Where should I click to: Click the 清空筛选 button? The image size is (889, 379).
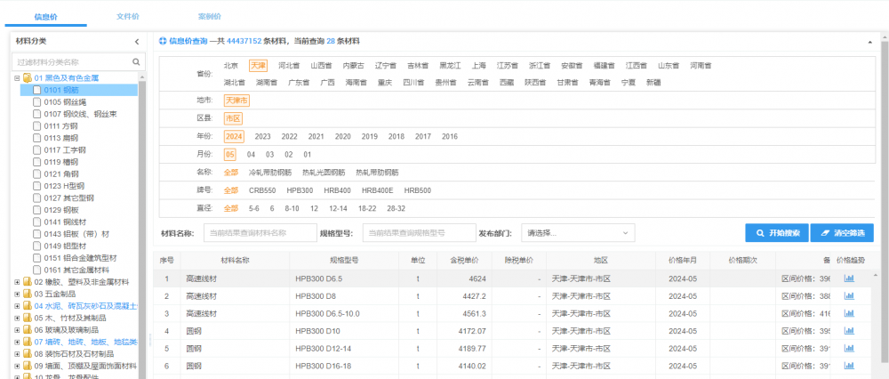[842, 232]
